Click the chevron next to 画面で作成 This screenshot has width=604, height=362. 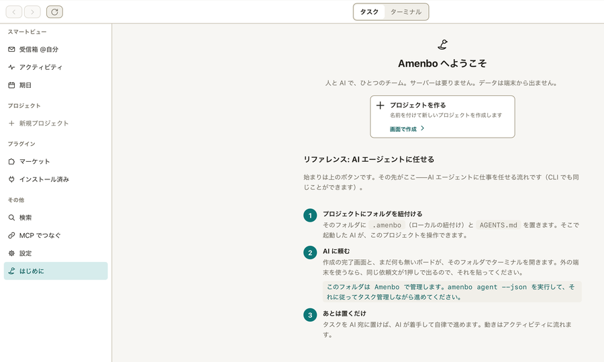coord(423,128)
